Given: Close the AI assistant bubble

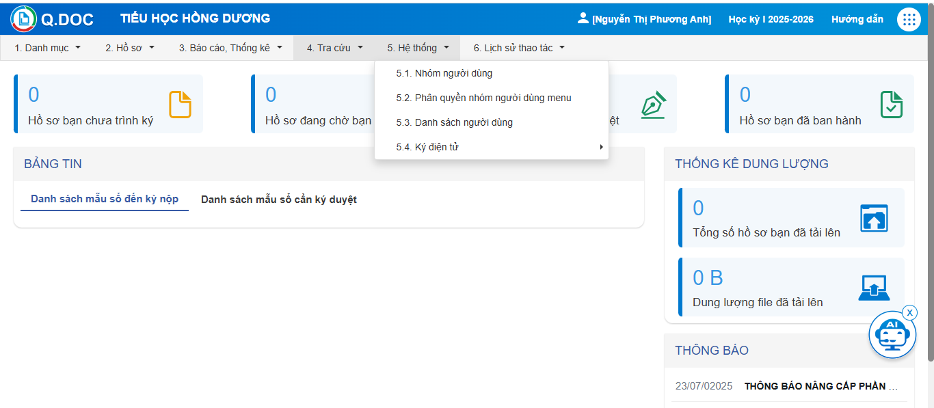Looking at the screenshot, I should pos(909,312).
